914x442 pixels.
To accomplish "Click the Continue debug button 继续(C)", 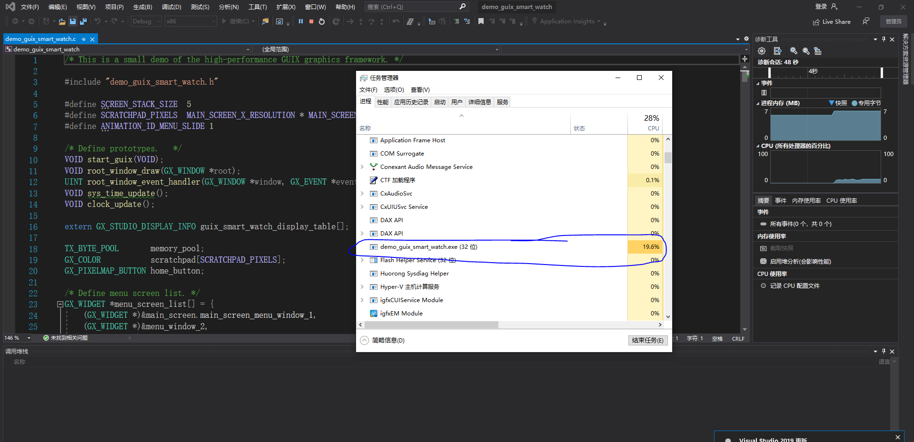I will [238, 21].
